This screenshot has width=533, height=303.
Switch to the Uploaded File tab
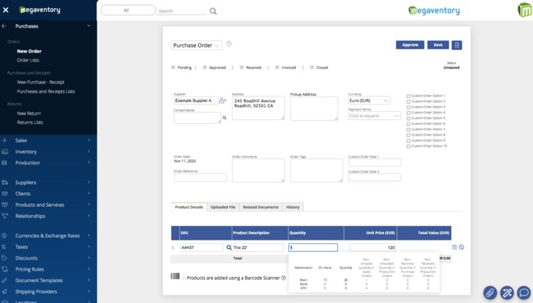coord(223,207)
